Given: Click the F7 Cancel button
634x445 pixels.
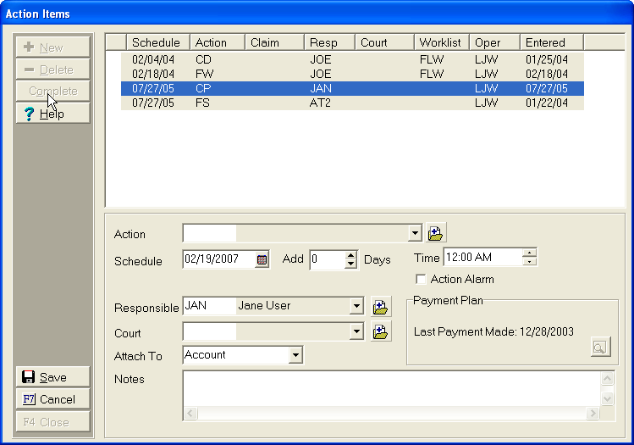Looking at the screenshot, I should pyautogui.click(x=52, y=399).
